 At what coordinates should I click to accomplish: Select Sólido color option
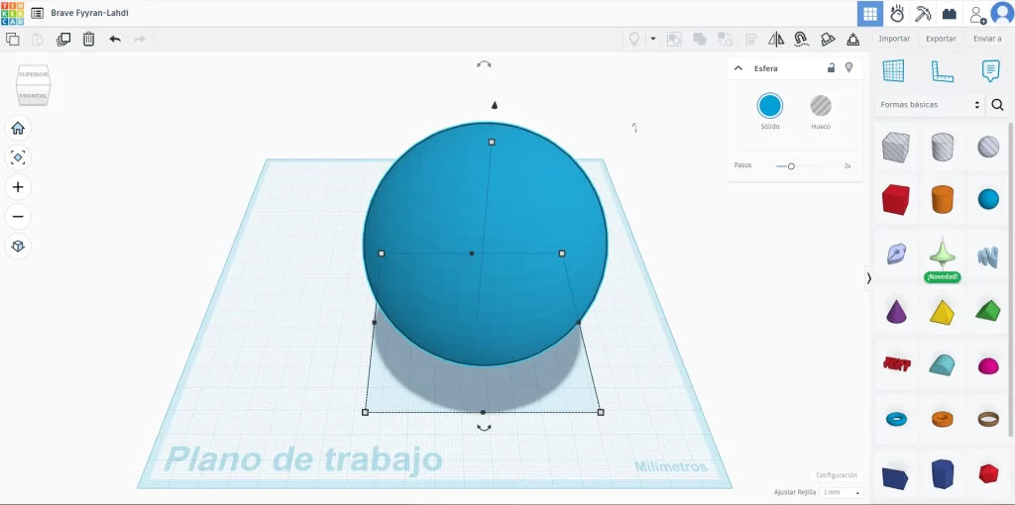769,105
